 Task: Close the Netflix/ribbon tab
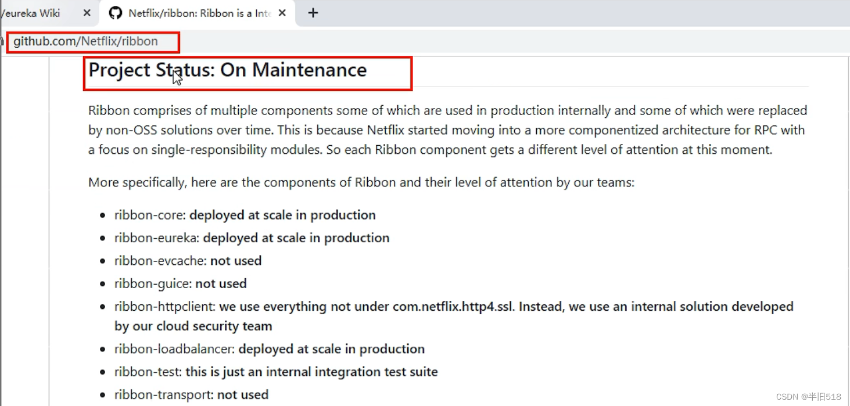coord(282,13)
